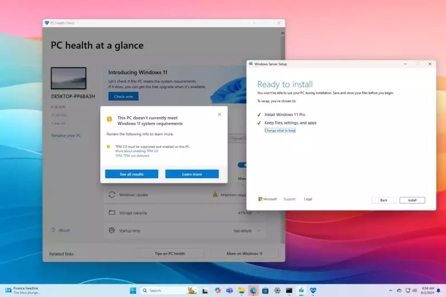Dismiss the system requirements dialog with X

219,114
